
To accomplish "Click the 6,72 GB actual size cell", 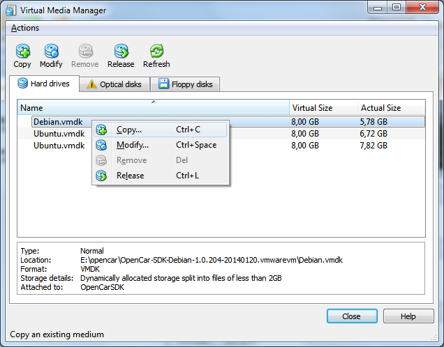I will coord(373,134).
